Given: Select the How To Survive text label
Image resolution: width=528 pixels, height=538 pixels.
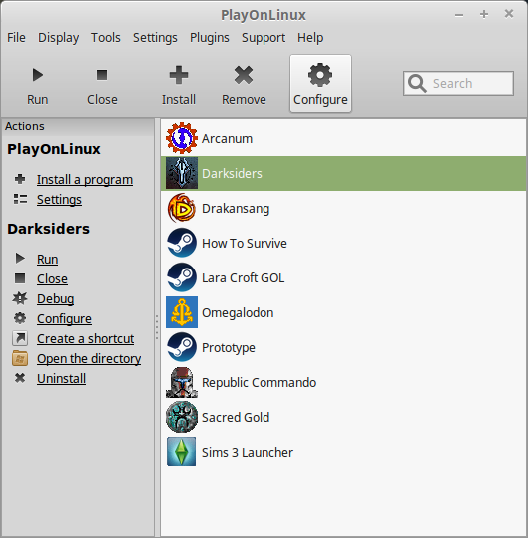Looking at the screenshot, I should (x=245, y=243).
